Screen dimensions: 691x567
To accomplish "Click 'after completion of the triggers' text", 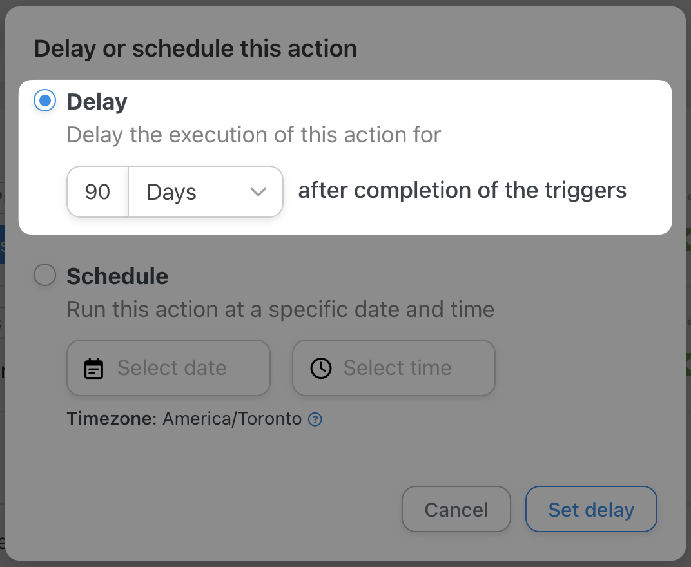I will point(462,191).
